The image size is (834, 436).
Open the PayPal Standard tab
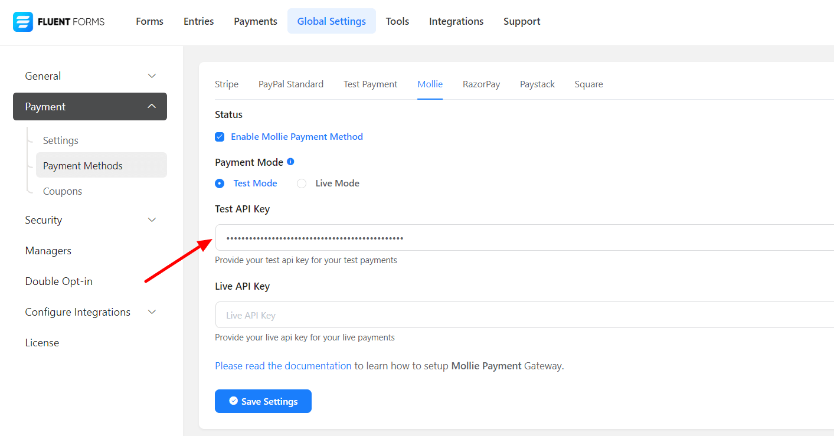click(291, 84)
